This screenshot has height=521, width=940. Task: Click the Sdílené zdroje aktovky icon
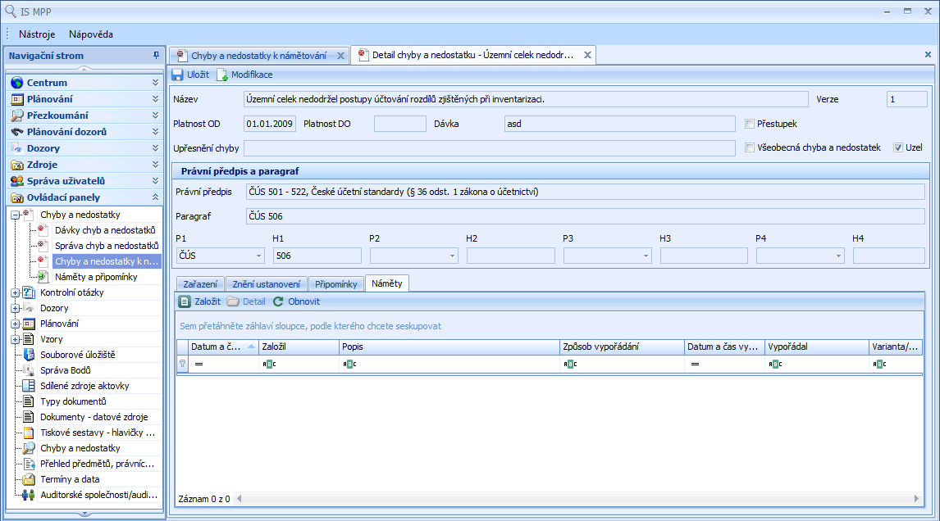pos(29,386)
